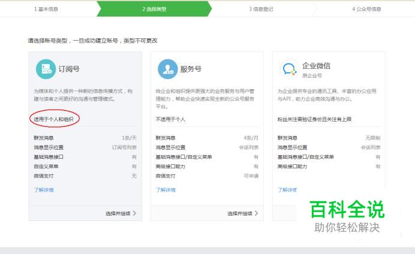Viewport: 415px width, 254px height.
Task: Click the 订阅号 description paragraph
Action: (83, 95)
